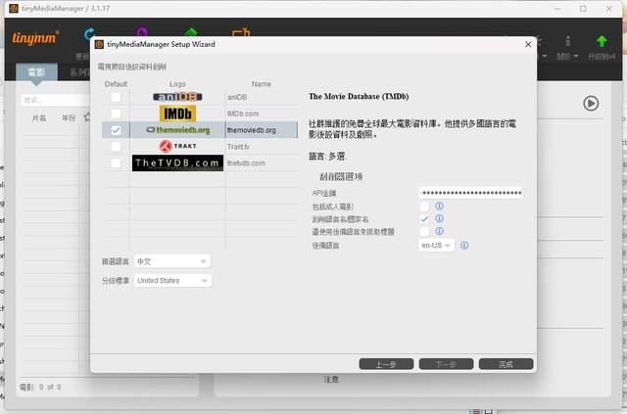
Task: Check the Trakt.tv default checkbox
Action: (116, 147)
